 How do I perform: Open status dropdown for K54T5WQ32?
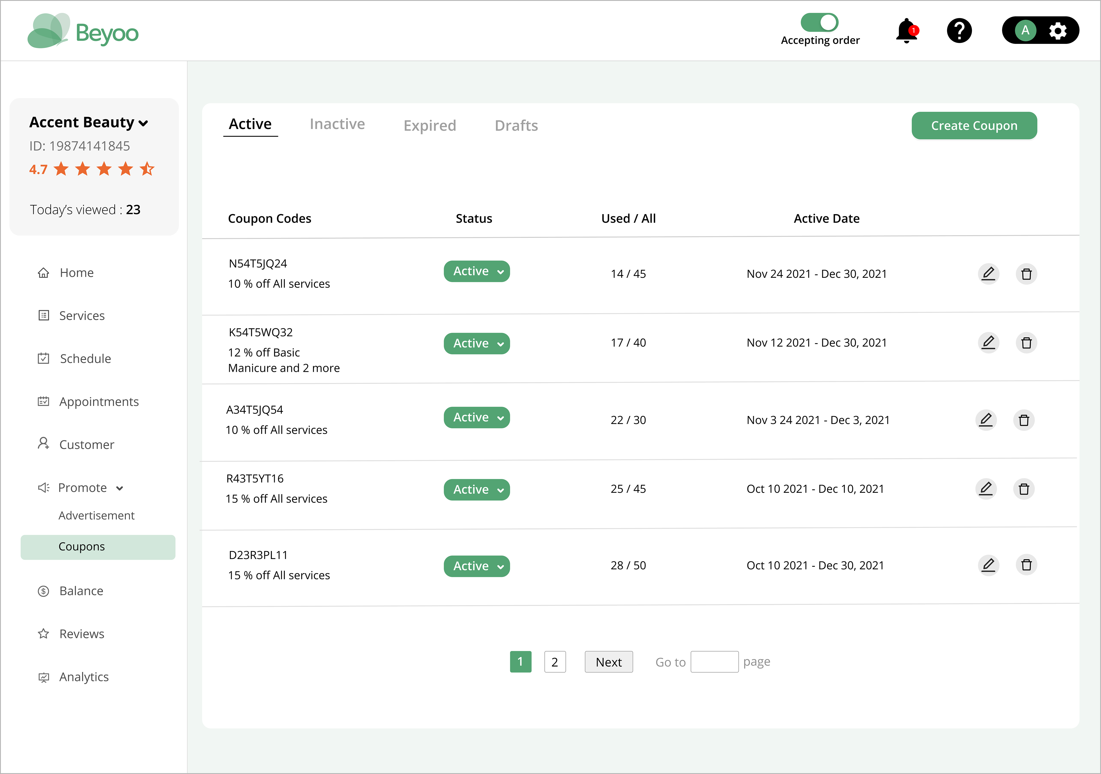pos(477,344)
